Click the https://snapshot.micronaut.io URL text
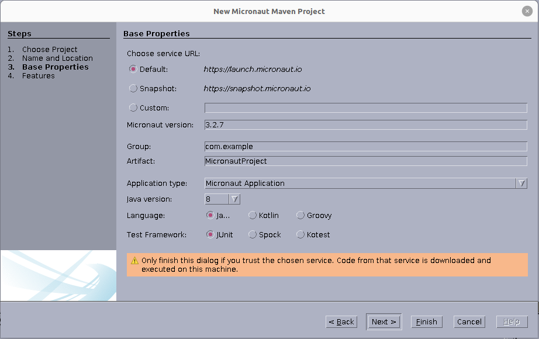Screen dimensions: 539x339 pos(257,88)
